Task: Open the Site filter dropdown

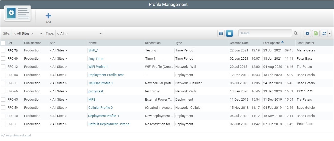Action: (x=28, y=34)
